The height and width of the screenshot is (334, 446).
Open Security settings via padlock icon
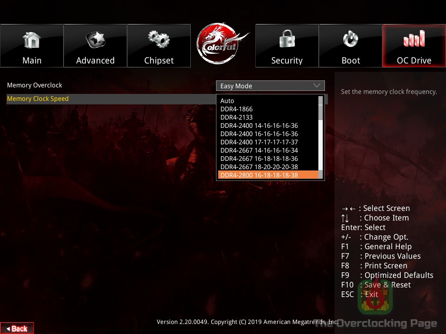[x=287, y=39]
